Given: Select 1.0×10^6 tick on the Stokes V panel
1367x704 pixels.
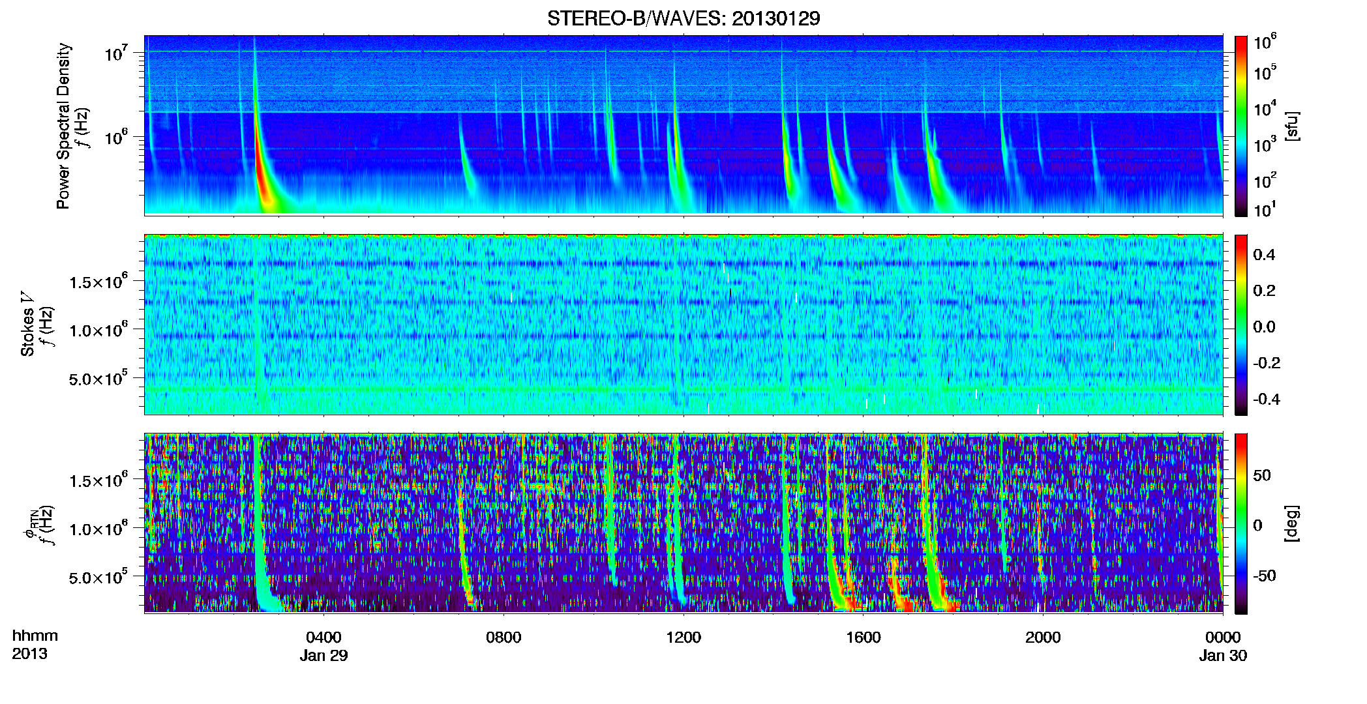Looking at the screenshot, I should [x=98, y=330].
